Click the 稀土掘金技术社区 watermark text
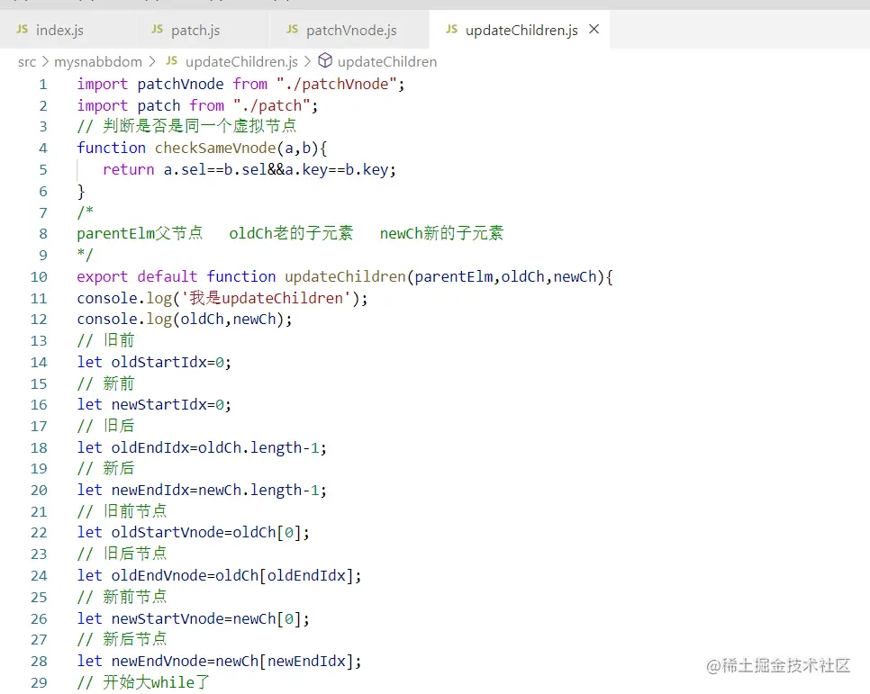Screen dimensions: 870x694 (782, 663)
